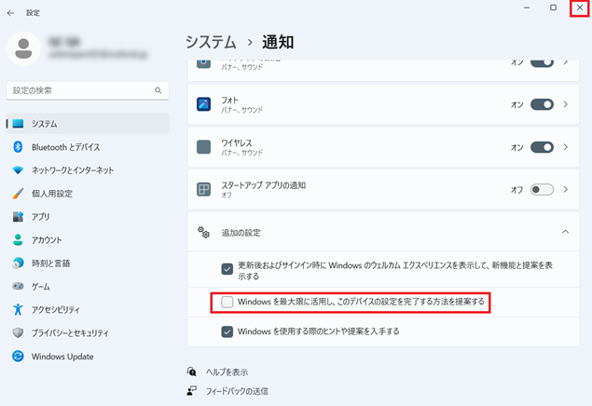Click the back arrow in Settings header

10,13
